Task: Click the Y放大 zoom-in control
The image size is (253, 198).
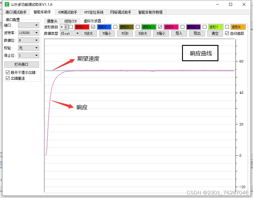Action: click(89, 33)
